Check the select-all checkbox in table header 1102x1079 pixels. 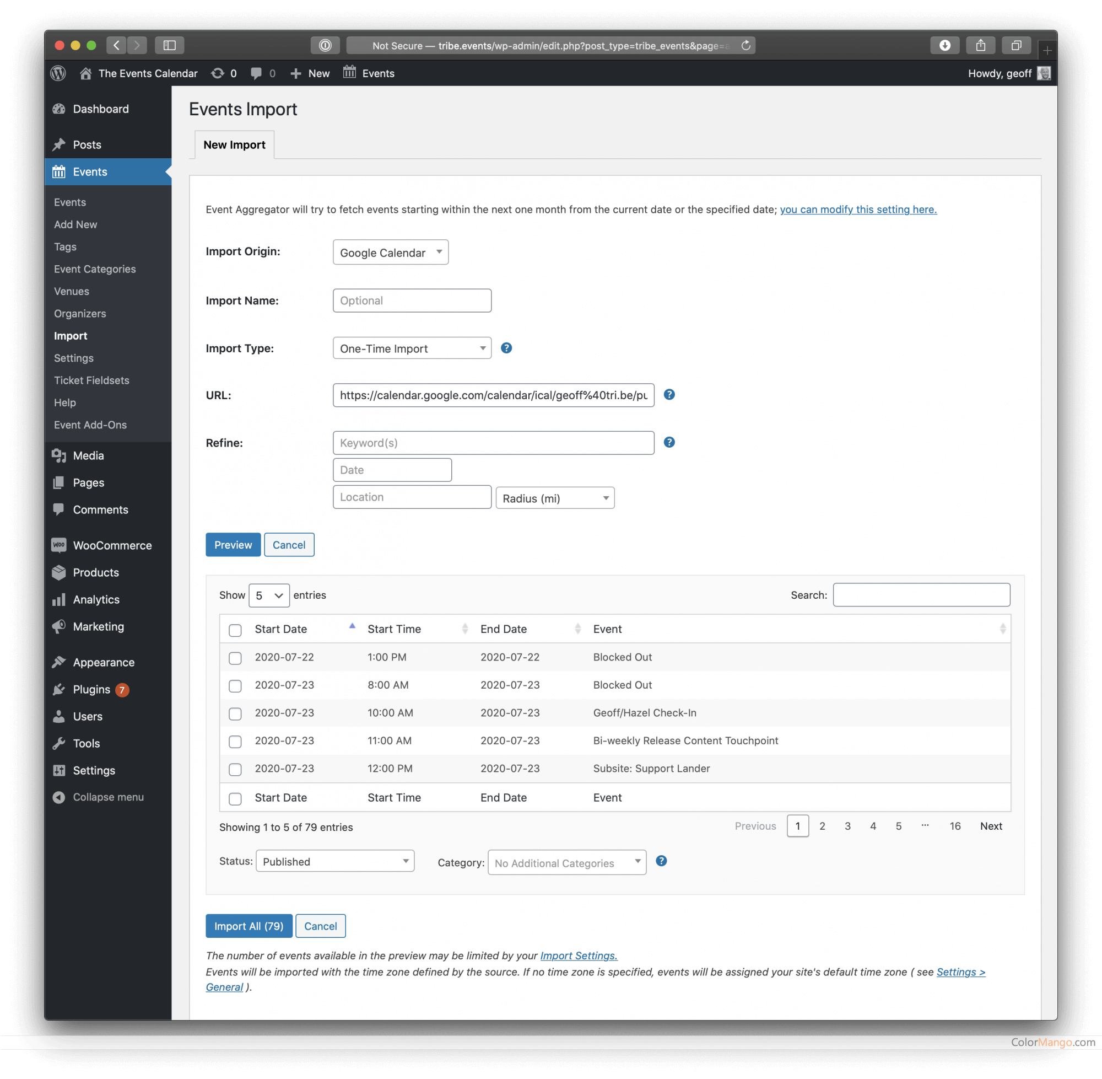click(x=235, y=630)
